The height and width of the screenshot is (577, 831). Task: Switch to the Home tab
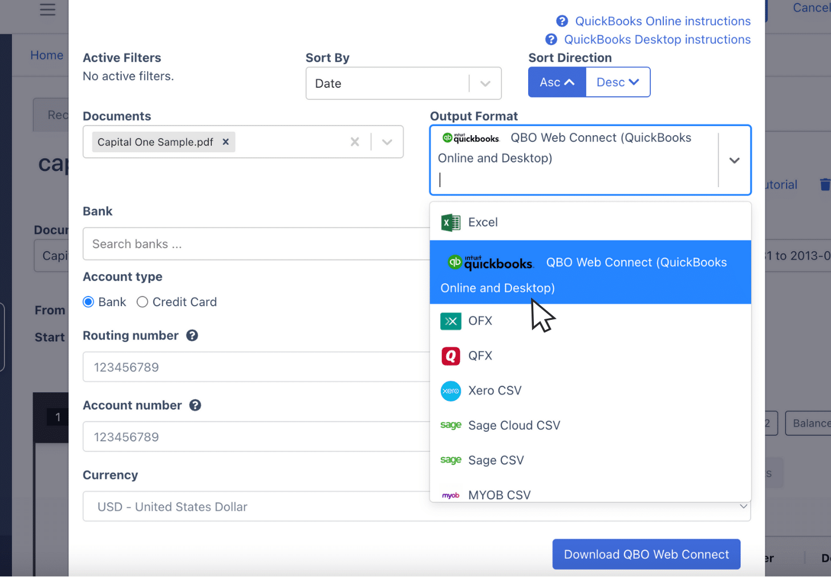coord(47,55)
